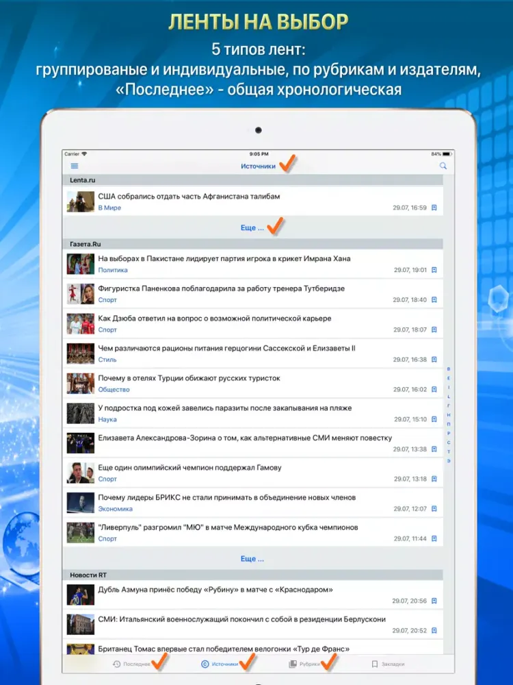Open thumbnail of Дзюба article
The height and width of the screenshot is (685, 513).
point(81,324)
